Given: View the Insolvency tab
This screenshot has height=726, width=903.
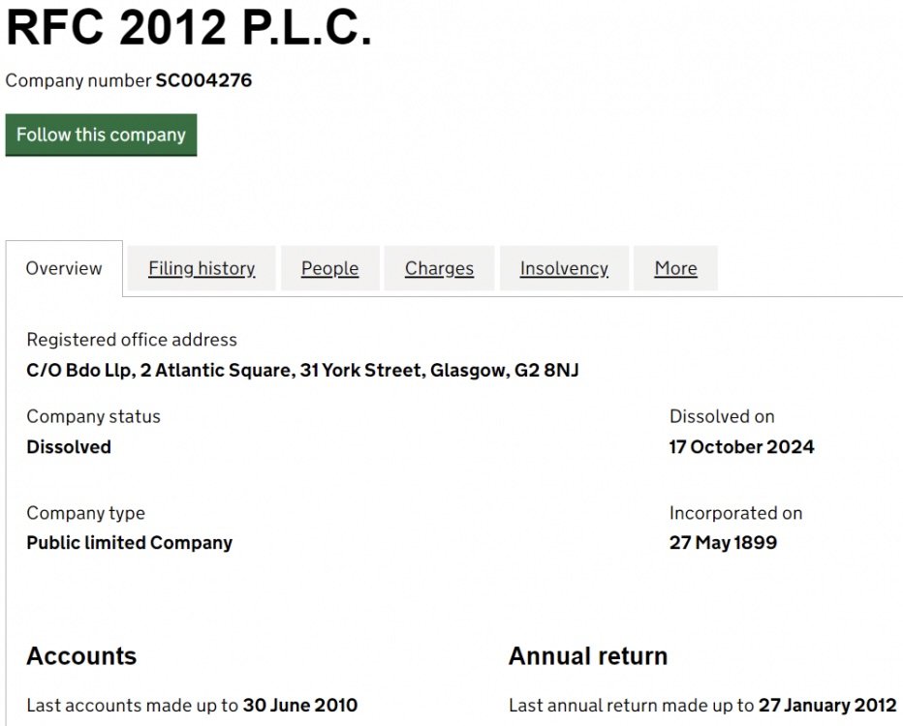Looking at the screenshot, I should click(564, 268).
